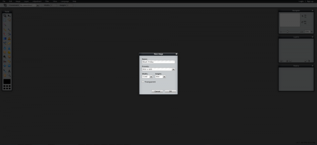Screen dimensions: 317x145
Task: Open the Filter menu
Action: [x=47, y=1]
